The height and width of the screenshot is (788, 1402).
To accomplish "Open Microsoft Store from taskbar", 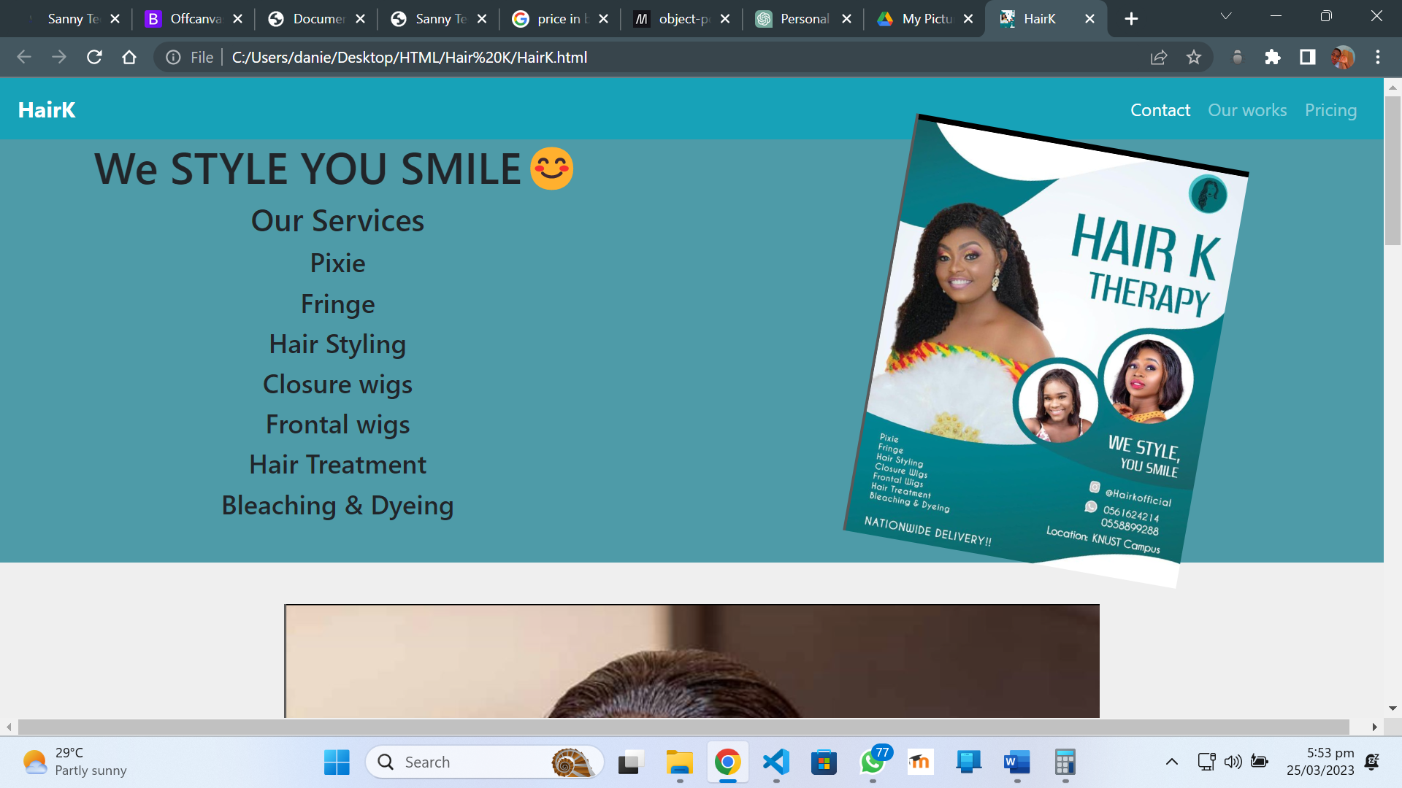I will [x=824, y=762].
